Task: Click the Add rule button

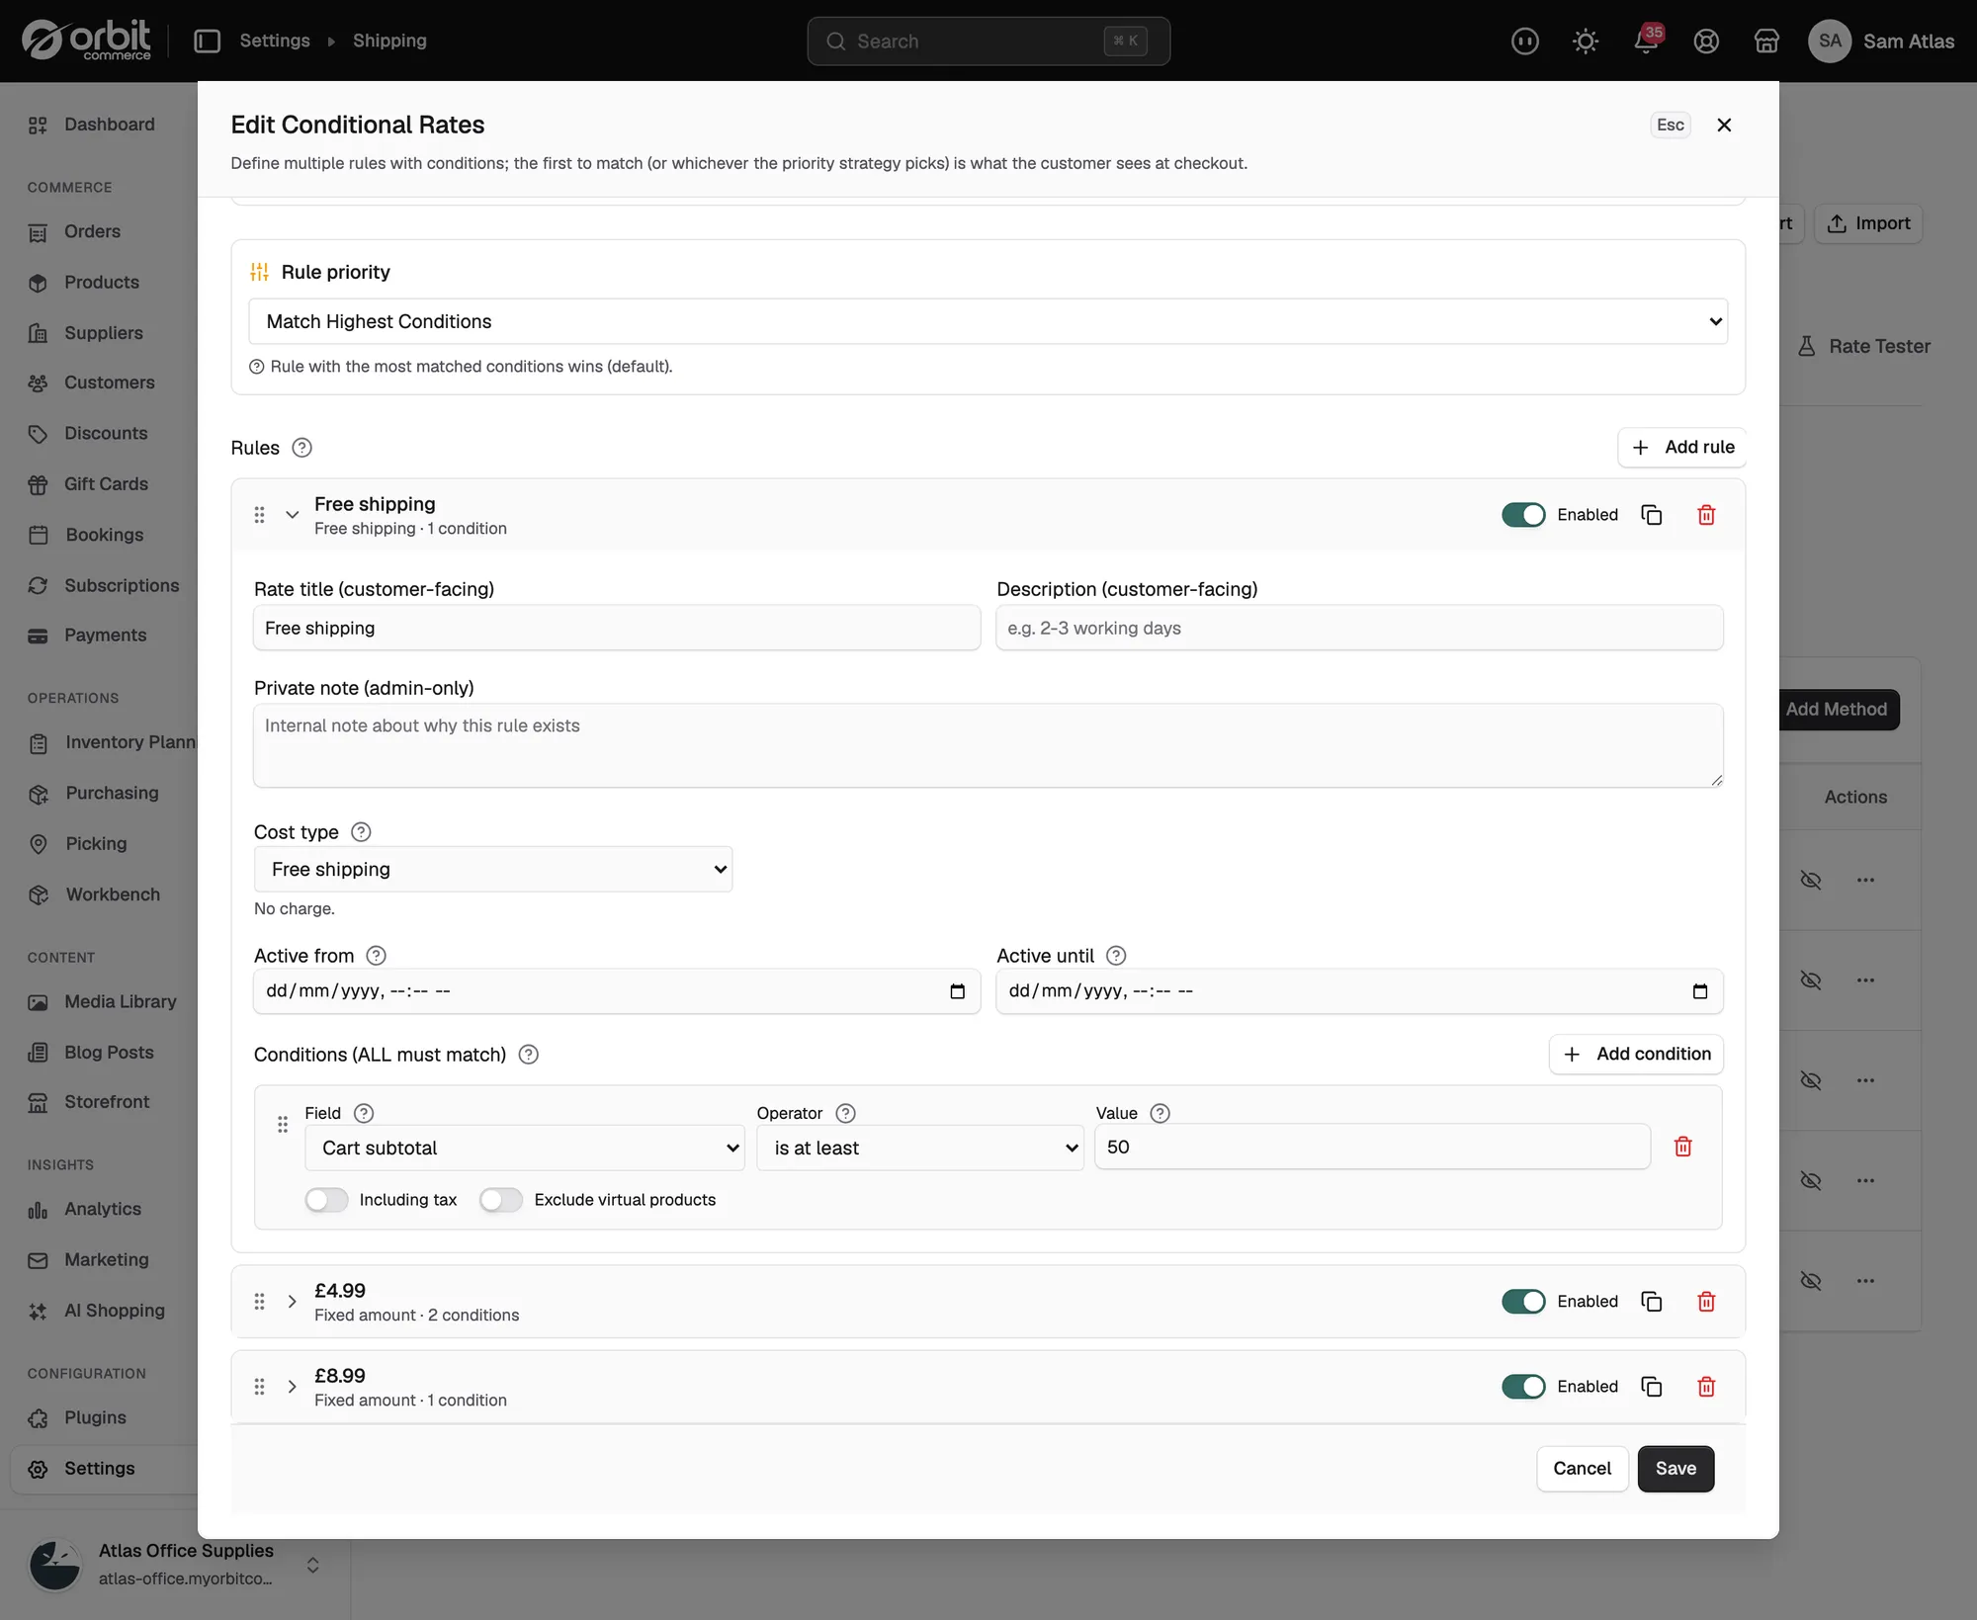Action: click(1682, 448)
